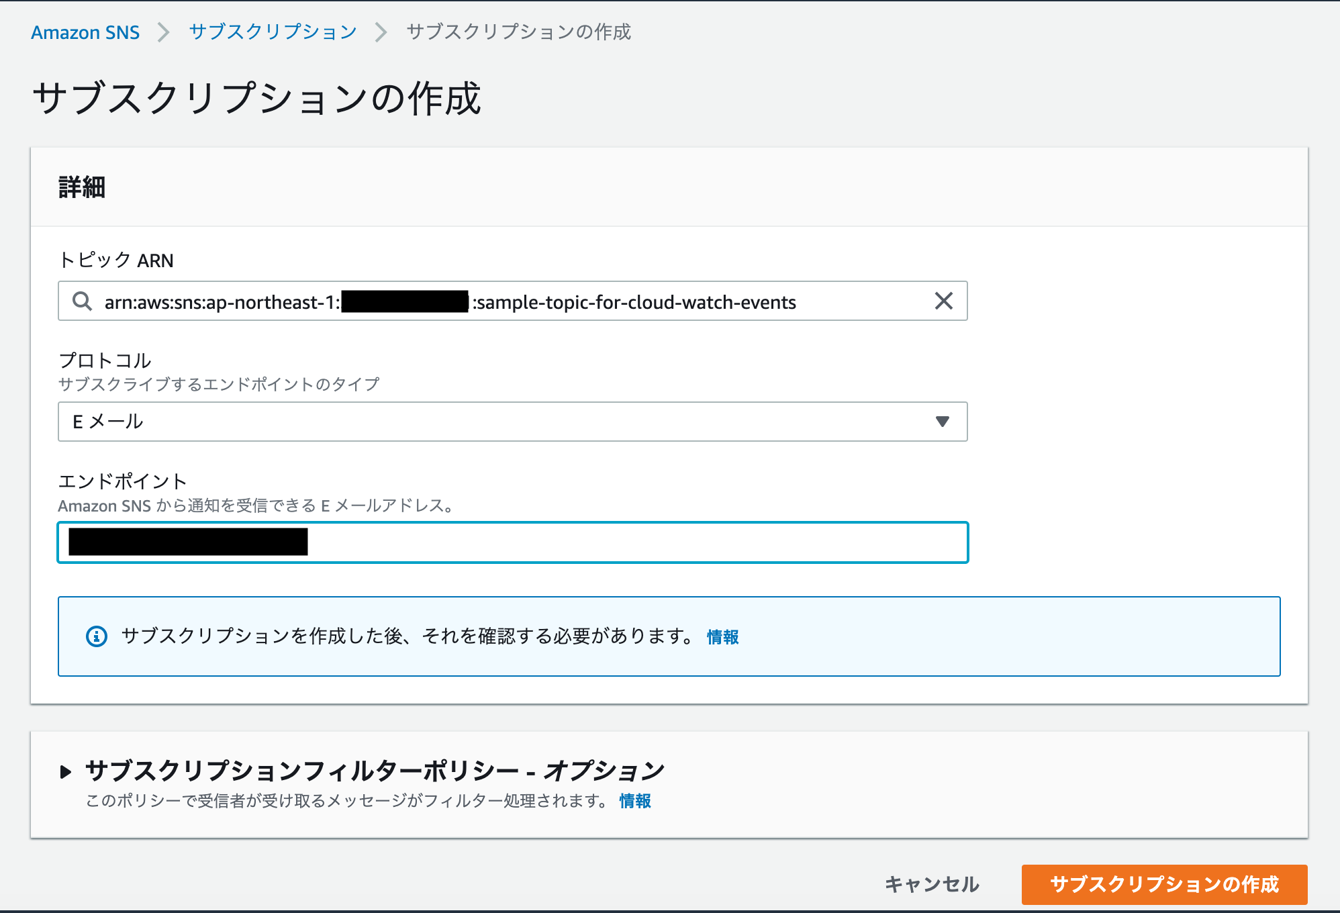Screen dimensions: 1340x913
Task: Focus the トピック ARN input field
Action: coord(512,301)
